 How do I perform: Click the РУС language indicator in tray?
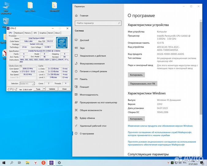185,163
